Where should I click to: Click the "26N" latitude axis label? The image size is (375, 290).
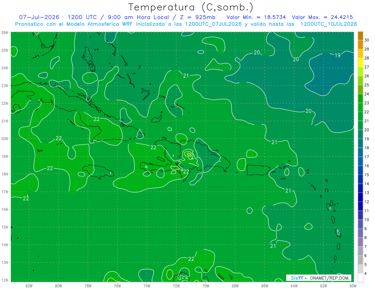4,33
